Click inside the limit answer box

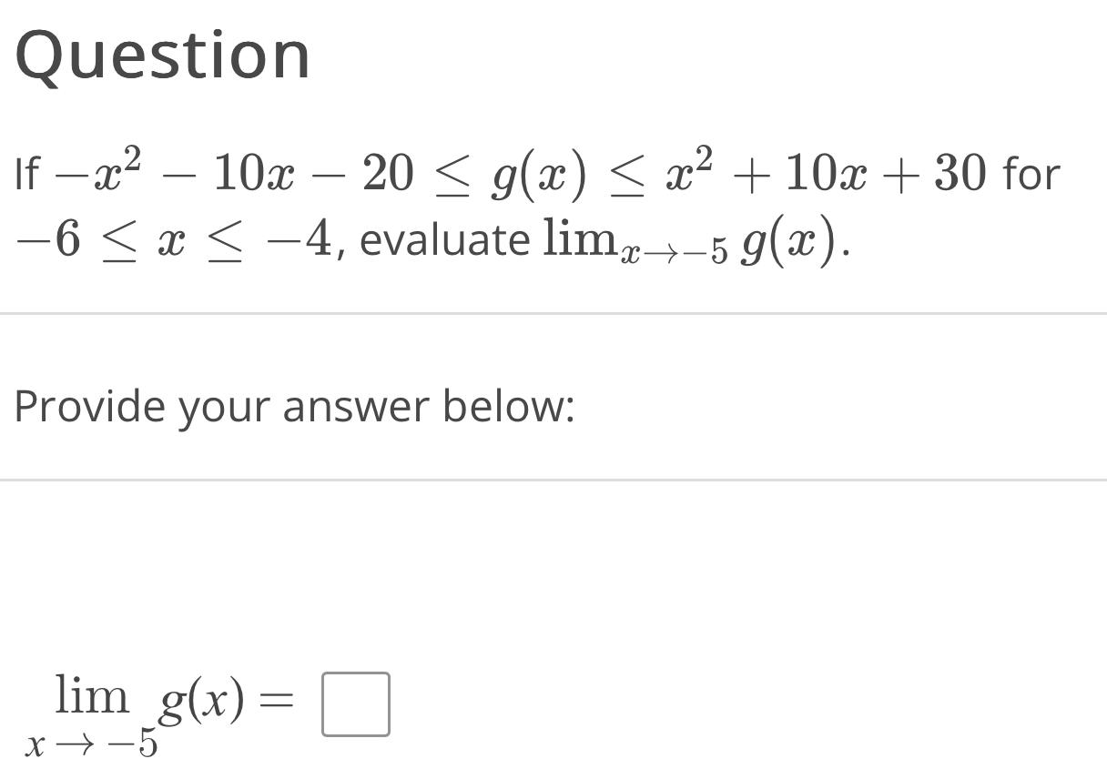pyautogui.click(x=357, y=703)
